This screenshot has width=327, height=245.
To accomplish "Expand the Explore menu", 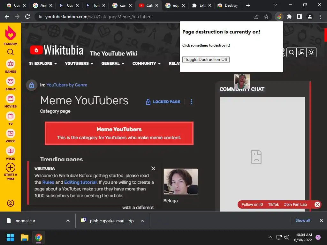I will point(43,63).
